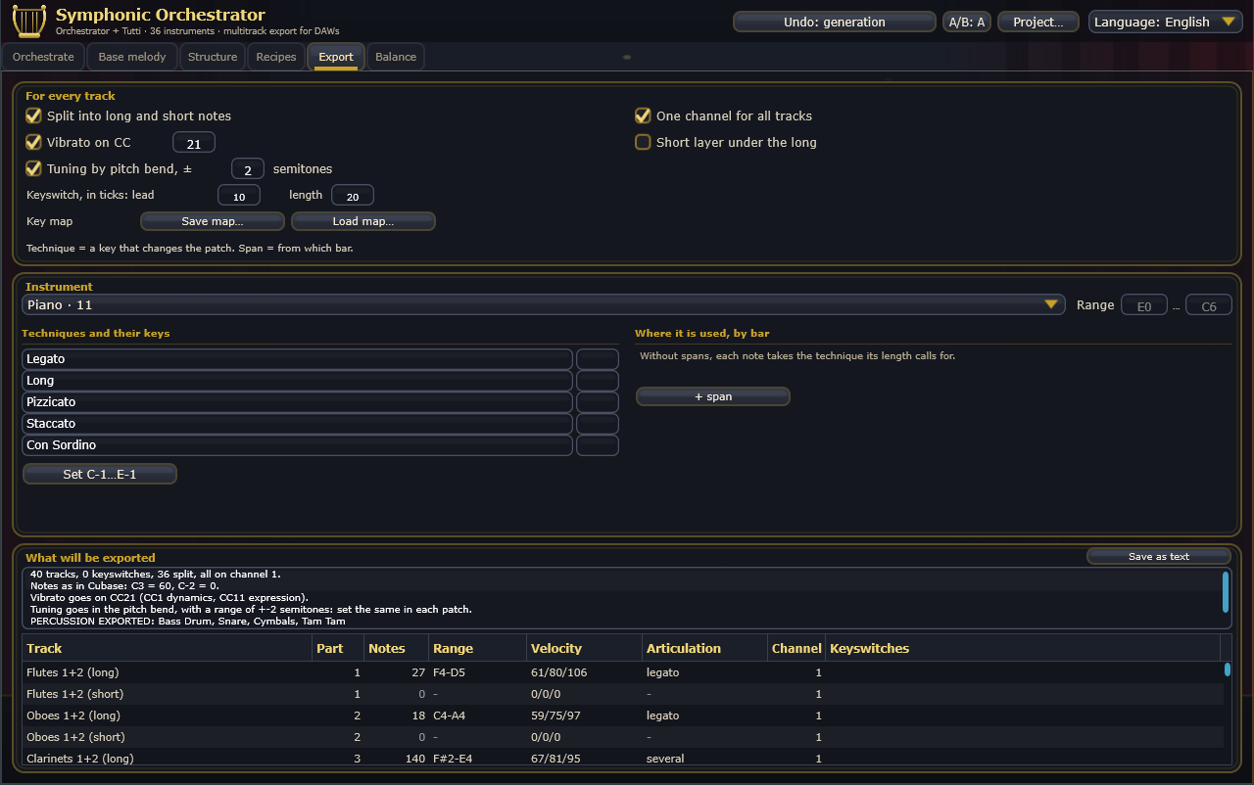Click Set C-1...E-1 button
The height and width of the screenshot is (785, 1254).
[x=100, y=474]
